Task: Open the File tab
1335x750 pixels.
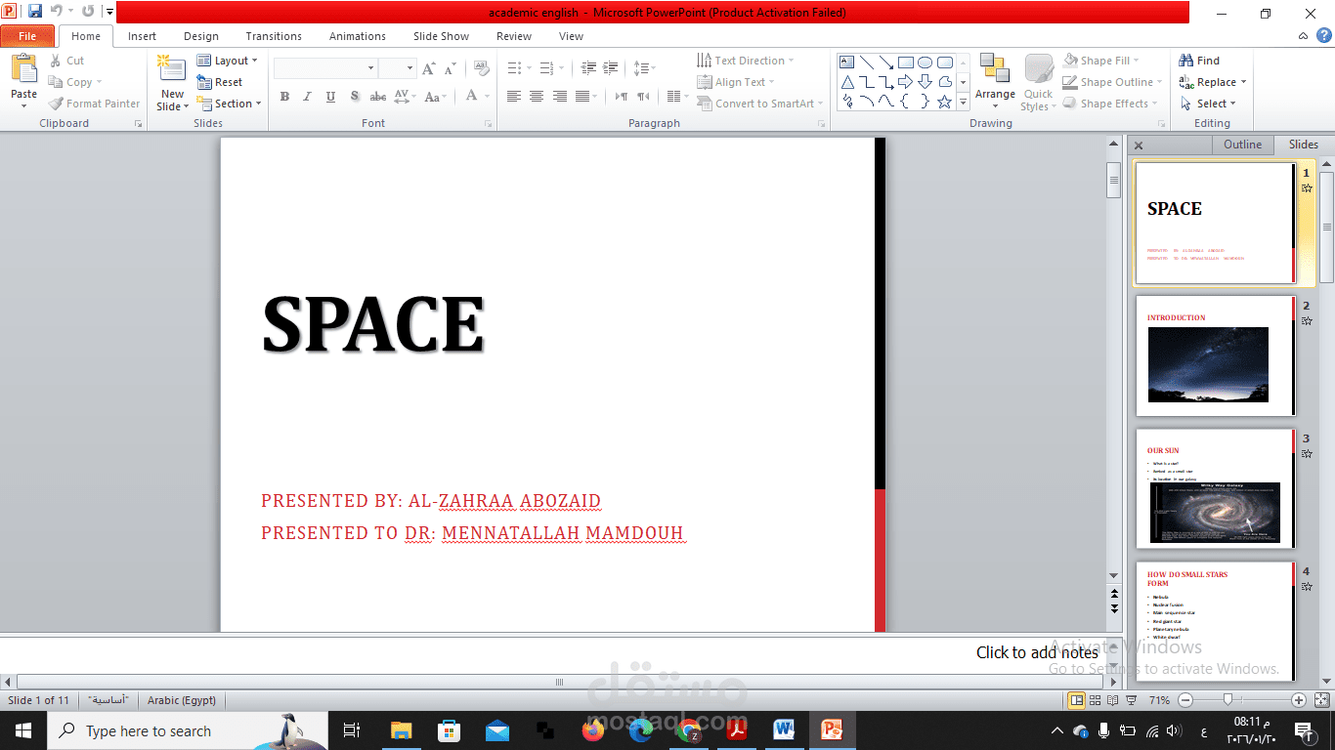Action: click(27, 36)
